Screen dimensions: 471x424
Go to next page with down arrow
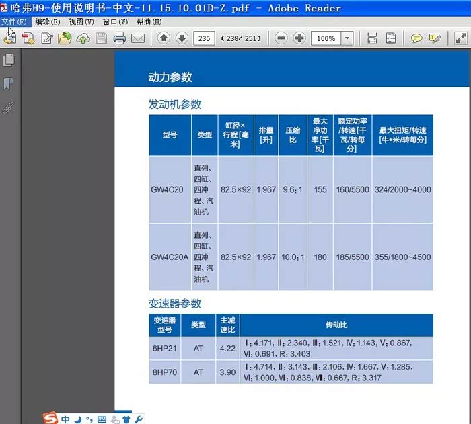point(182,38)
